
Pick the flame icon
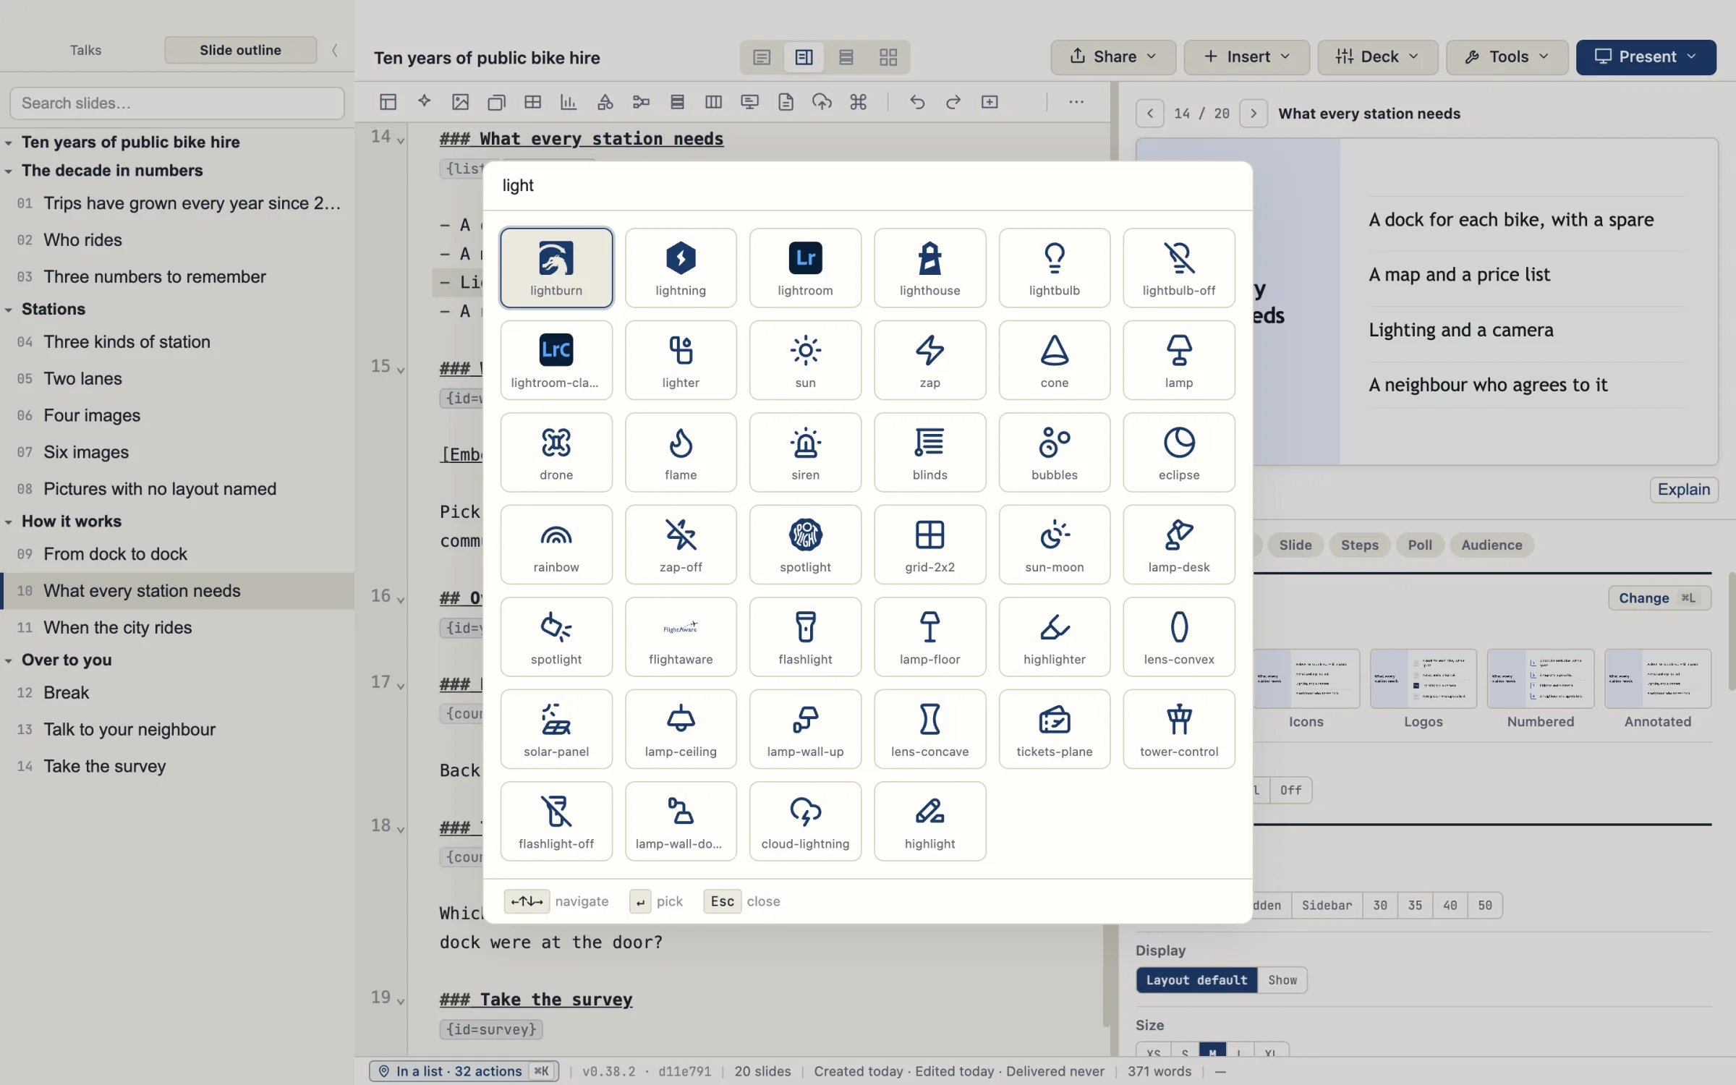coord(680,452)
